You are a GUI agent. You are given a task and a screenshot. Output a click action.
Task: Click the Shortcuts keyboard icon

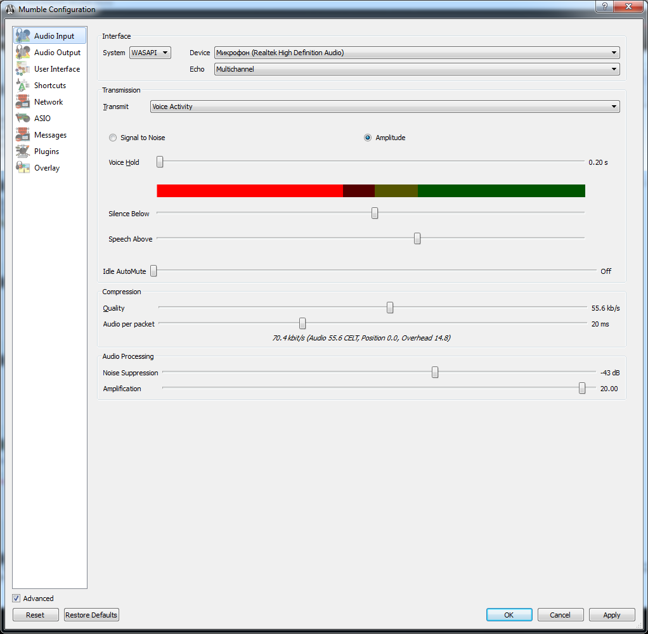[x=23, y=85]
